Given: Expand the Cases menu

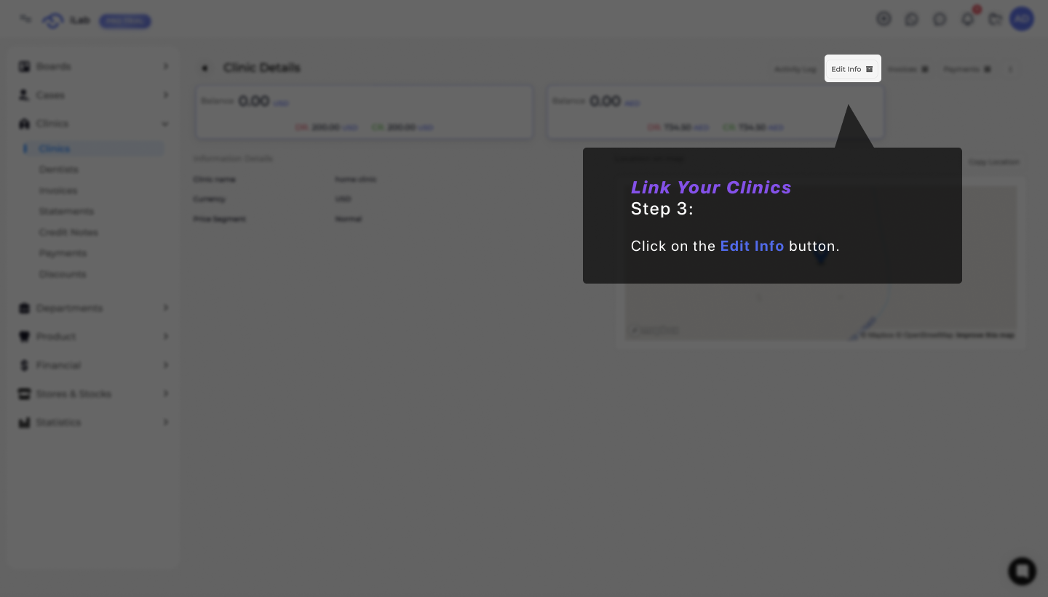Looking at the screenshot, I should [x=95, y=95].
